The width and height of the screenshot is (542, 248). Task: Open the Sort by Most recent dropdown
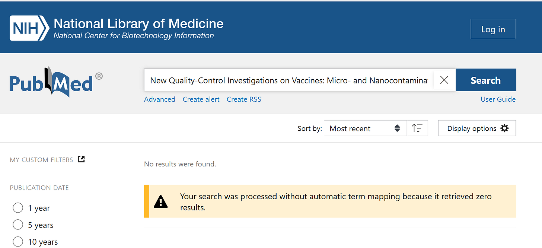[365, 128]
